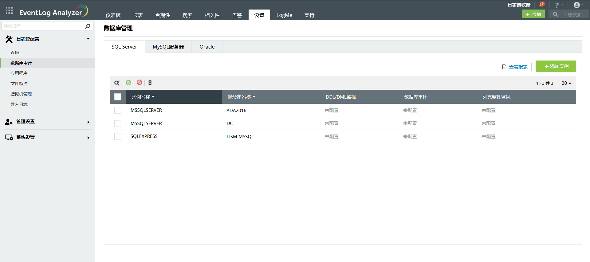Click the trash delete icon
590x262 pixels.
(150, 83)
